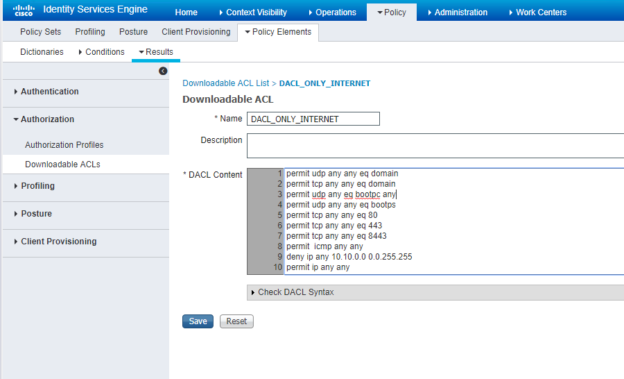Click line 'permit udp any eq bootpc any'
Image resolution: width=624 pixels, height=379 pixels.
340,194
